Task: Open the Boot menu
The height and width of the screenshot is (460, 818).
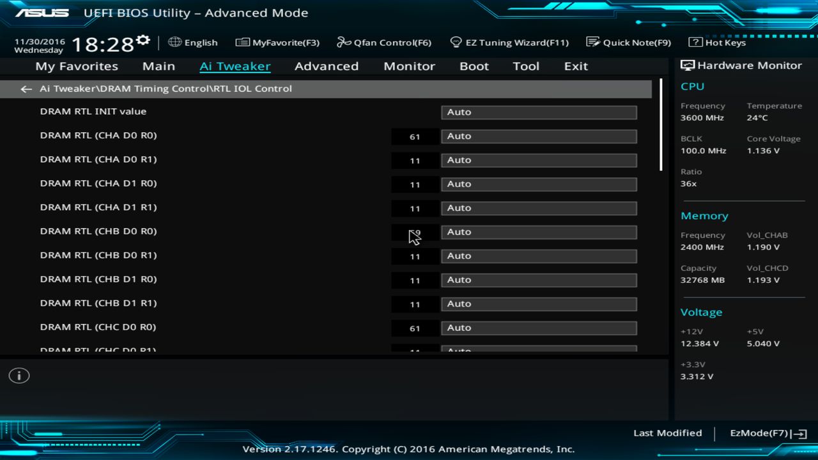Action: tap(474, 66)
